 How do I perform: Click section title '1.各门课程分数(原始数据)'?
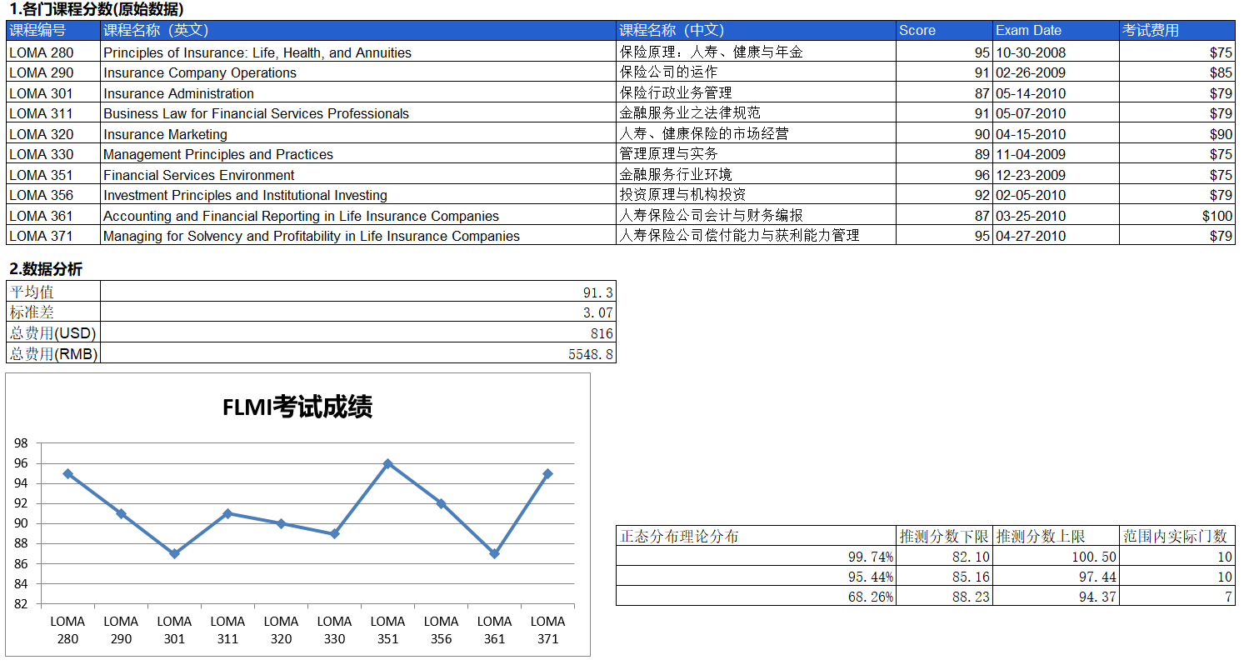tap(97, 9)
